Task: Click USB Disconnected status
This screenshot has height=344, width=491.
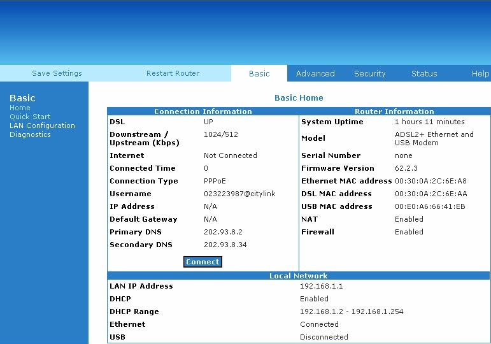Action: pyautogui.click(x=324, y=337)
